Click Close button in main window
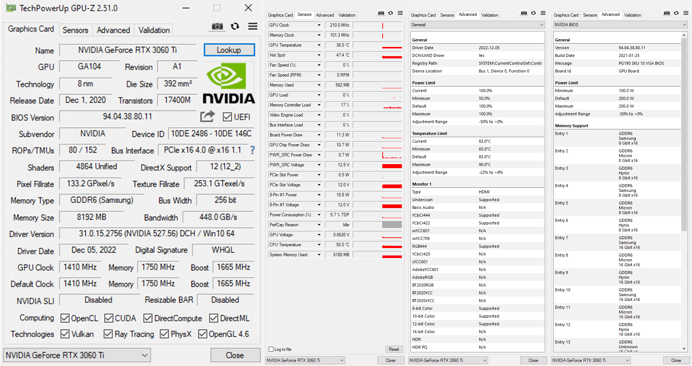 pos(235,355)
